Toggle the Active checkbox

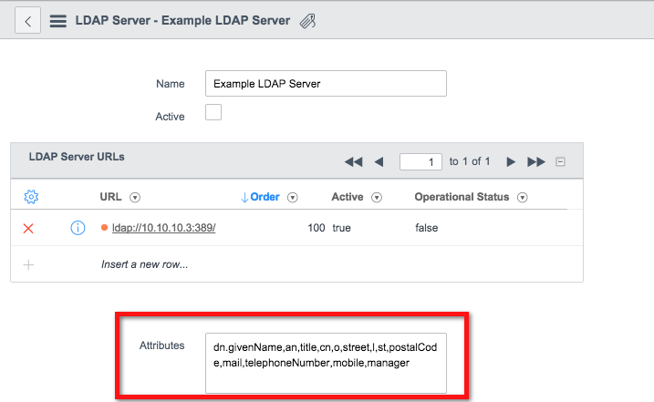point(213,112)
